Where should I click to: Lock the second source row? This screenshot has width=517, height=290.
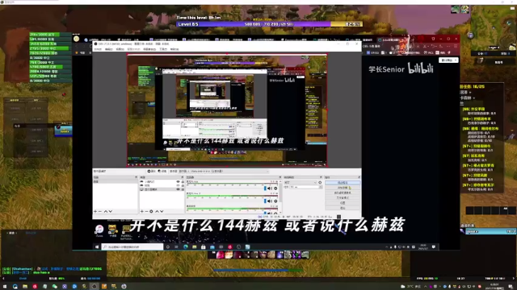coord(183,185)
